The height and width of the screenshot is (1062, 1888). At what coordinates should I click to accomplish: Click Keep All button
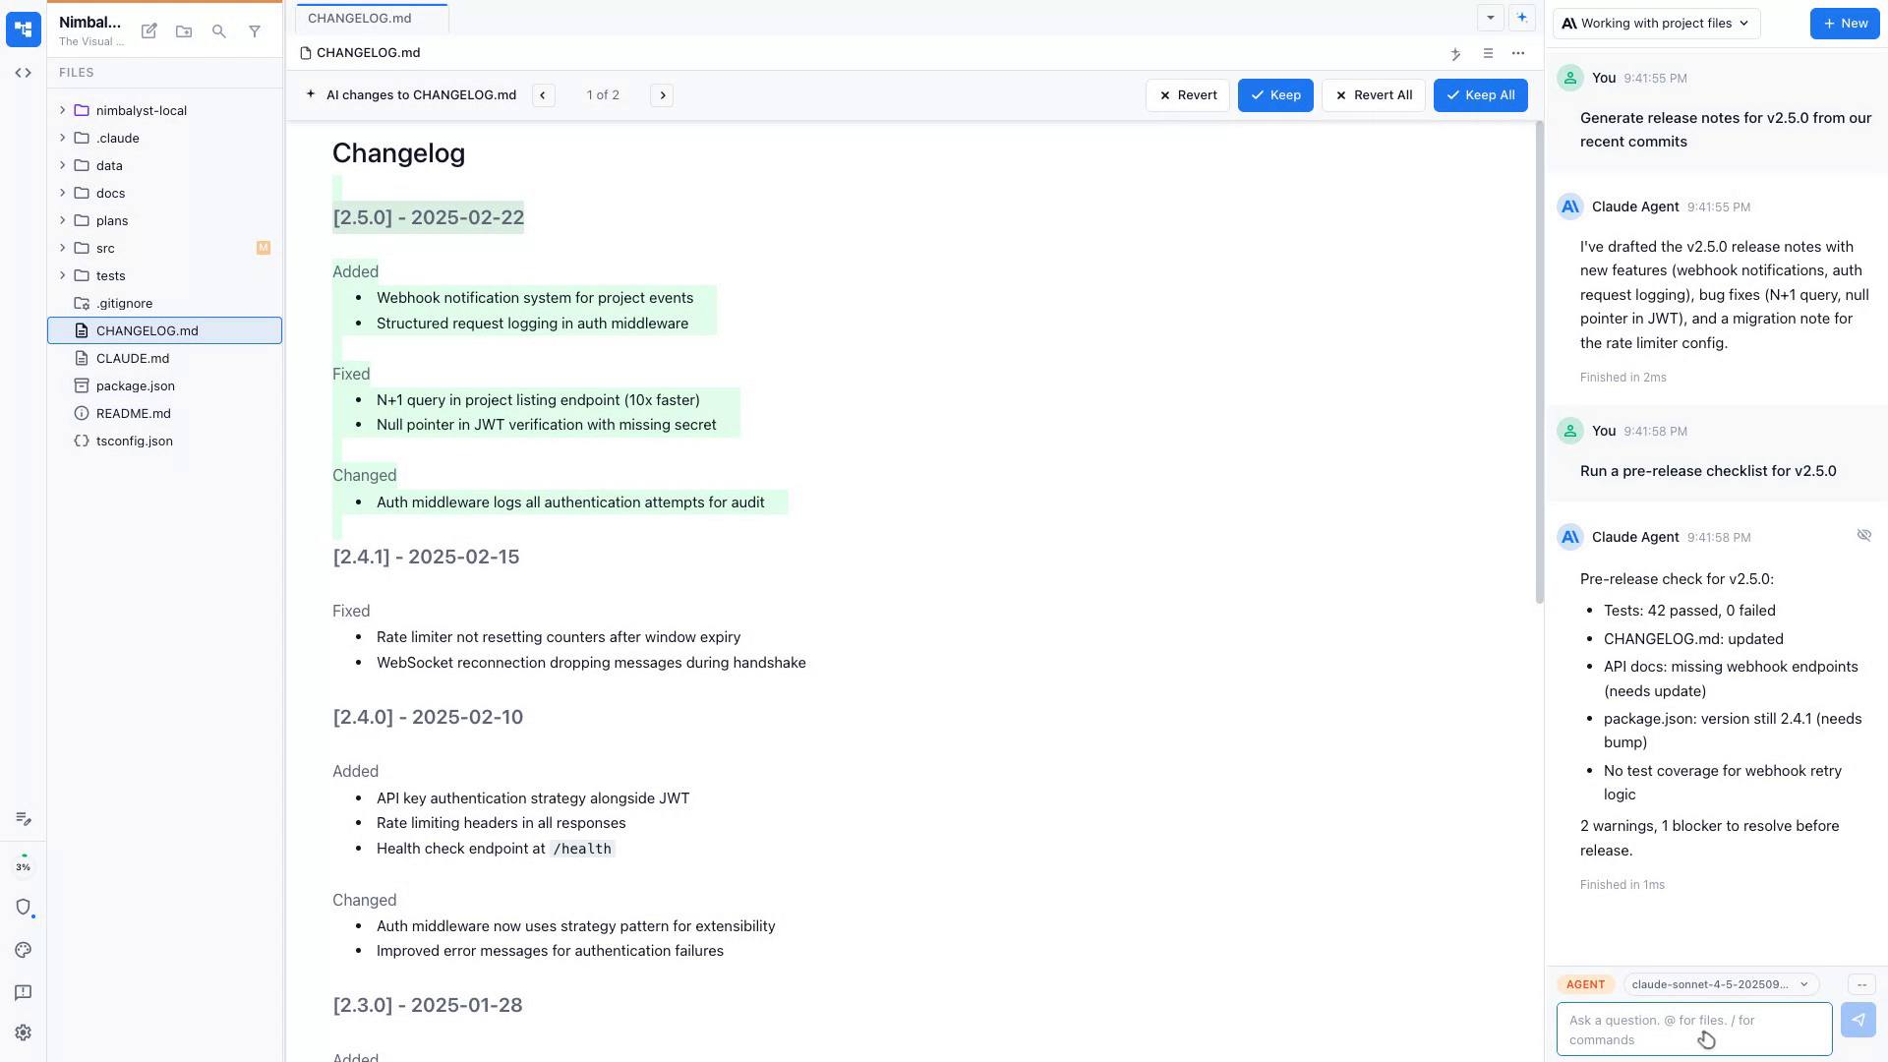point(1480,95)
